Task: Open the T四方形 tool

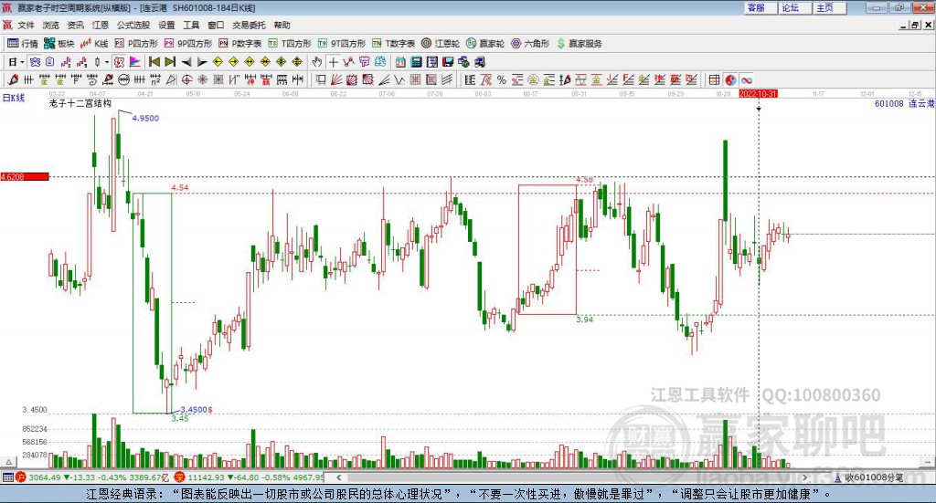Action: point(290,44)
